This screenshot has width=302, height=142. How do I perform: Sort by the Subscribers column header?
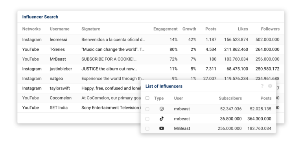tap(230, 98)
